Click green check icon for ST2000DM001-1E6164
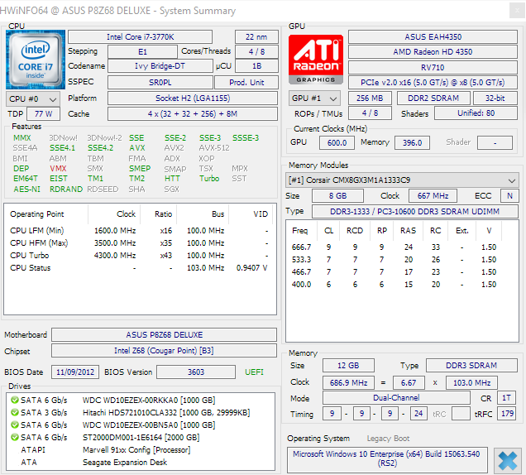Viewport: 526px width, 475px height. pyautogui.click(x=14, y=437)
